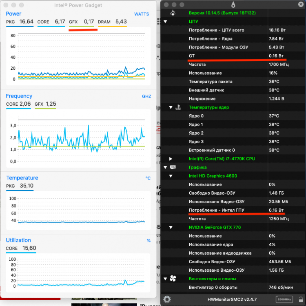Click the graphics card icon beside Графика

coord(173,167)
